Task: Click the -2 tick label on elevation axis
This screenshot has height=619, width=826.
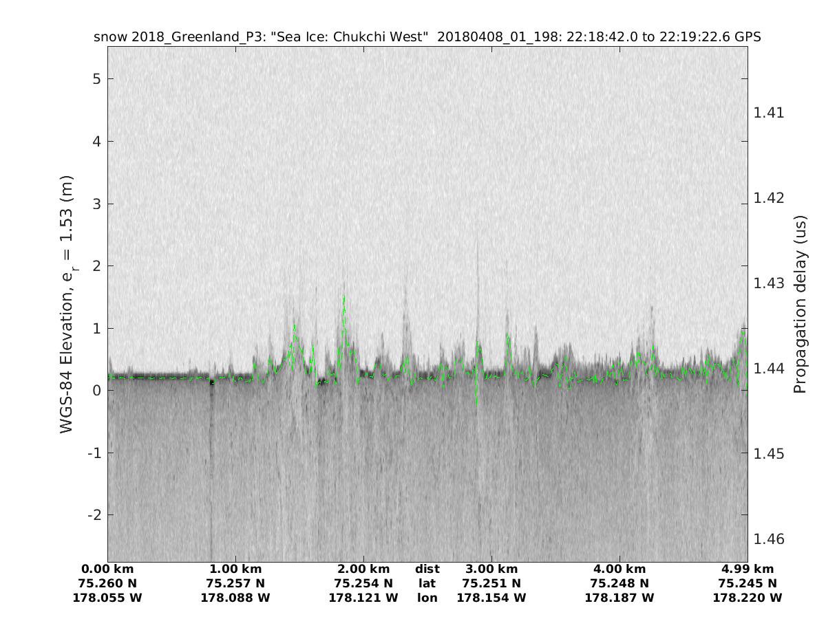Action: coord(95,515)
